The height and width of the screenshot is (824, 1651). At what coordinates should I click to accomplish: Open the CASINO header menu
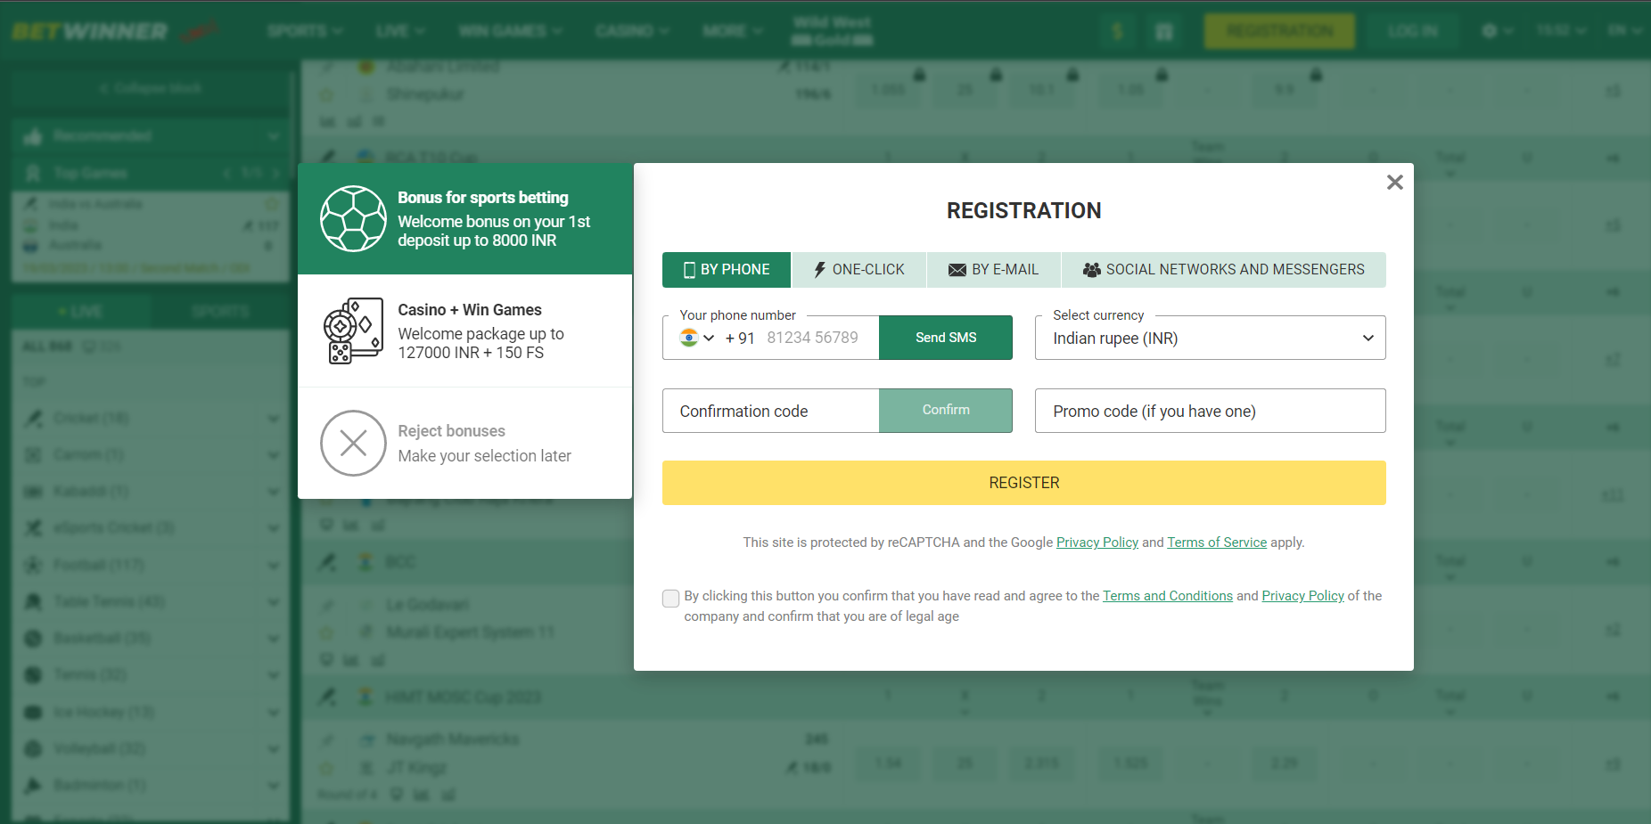click(x=633, y=31)
